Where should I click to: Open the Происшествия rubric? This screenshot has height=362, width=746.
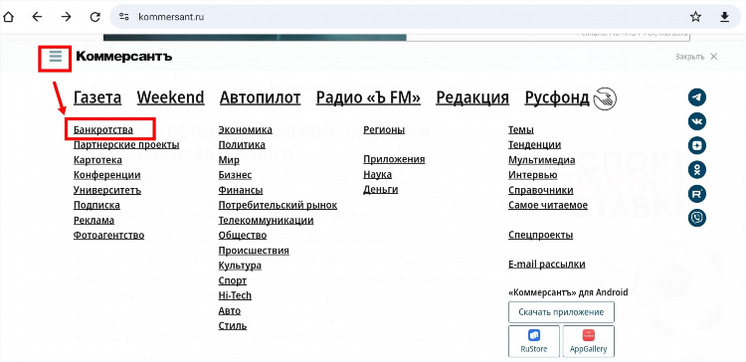click(x=254, y=251)
